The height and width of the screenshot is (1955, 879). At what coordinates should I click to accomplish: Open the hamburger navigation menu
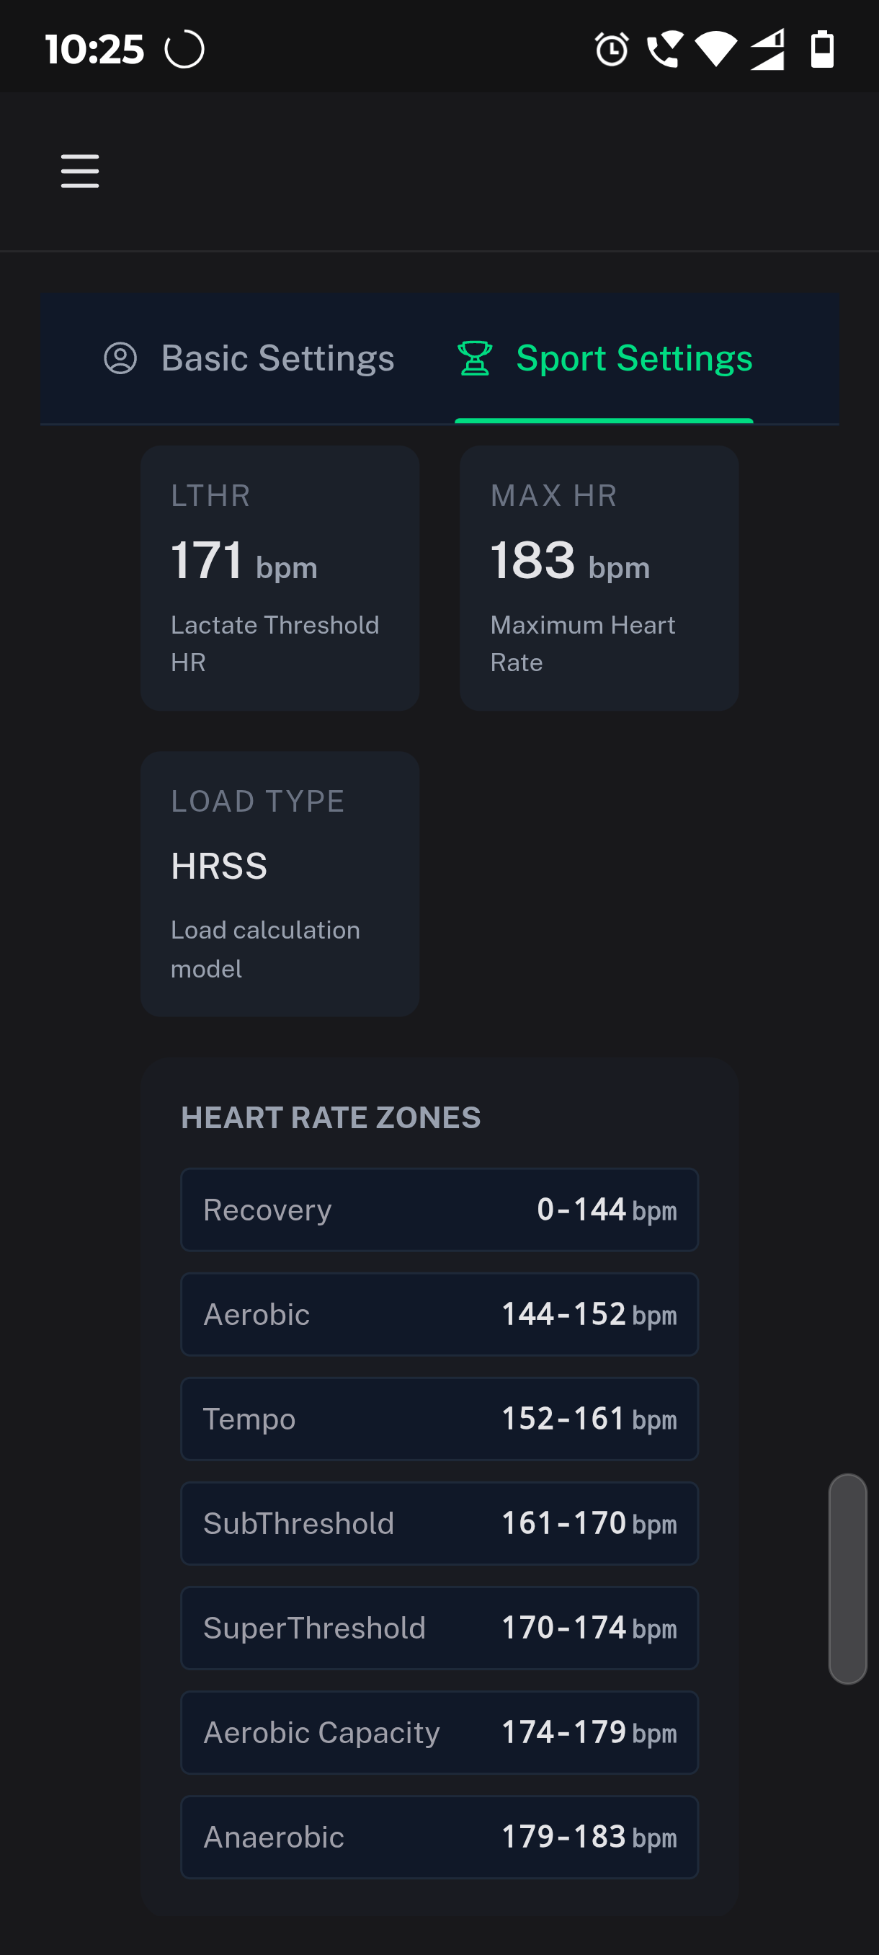coord(80,171)
